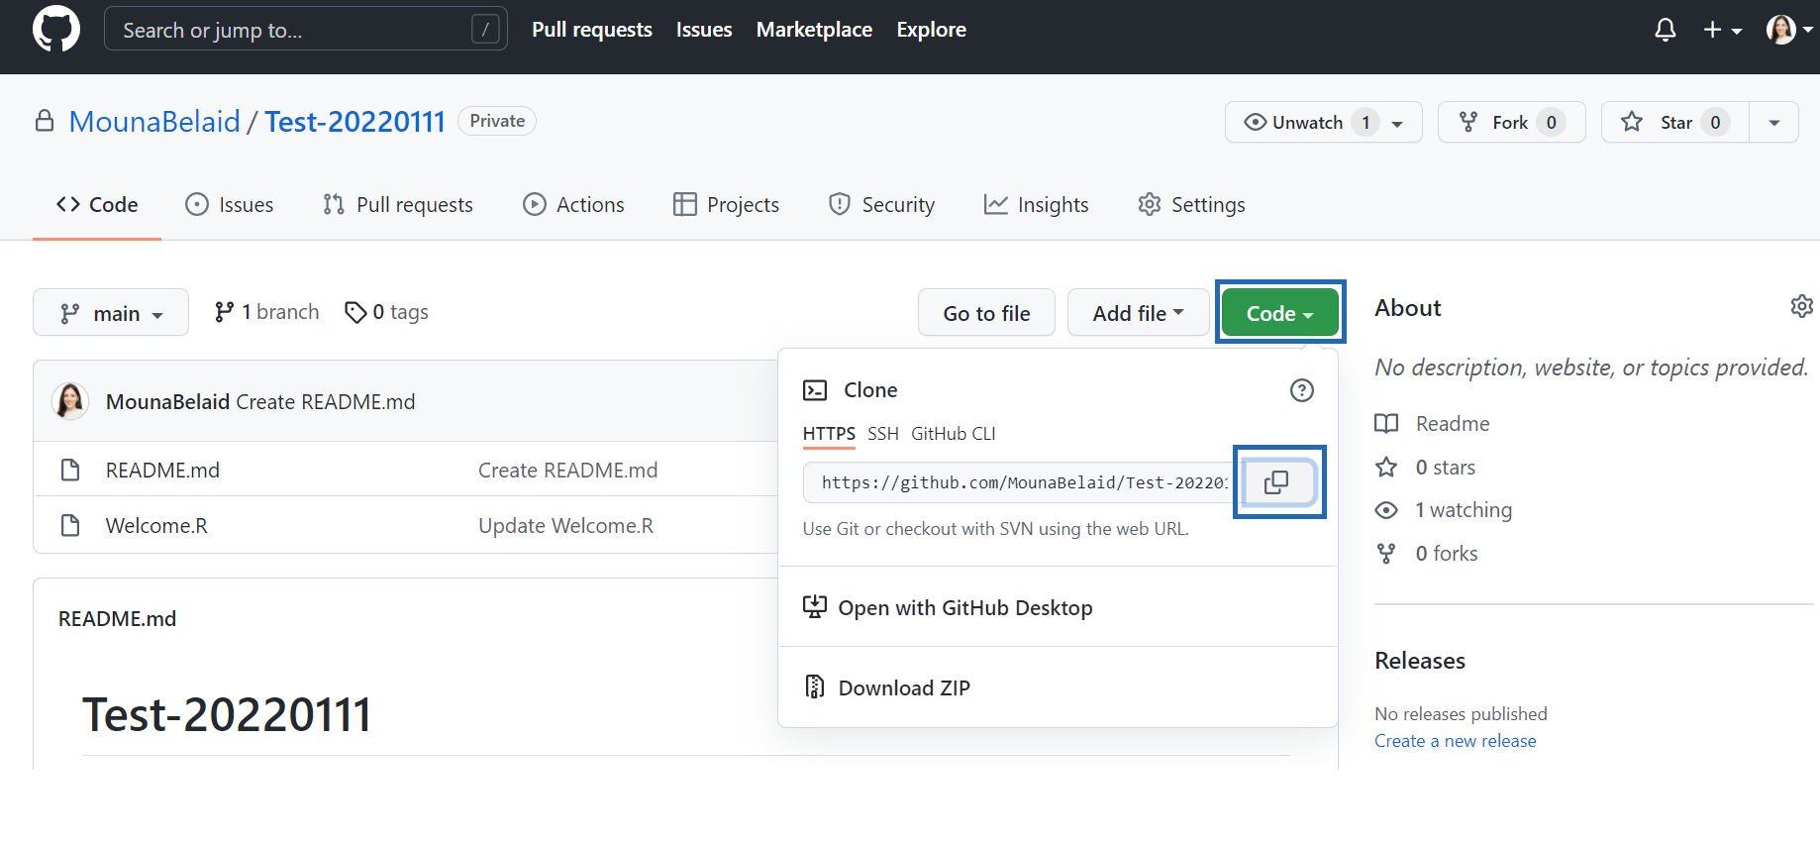Open repository Settings tab
1820x844 pixels.
pos(1192,205)
